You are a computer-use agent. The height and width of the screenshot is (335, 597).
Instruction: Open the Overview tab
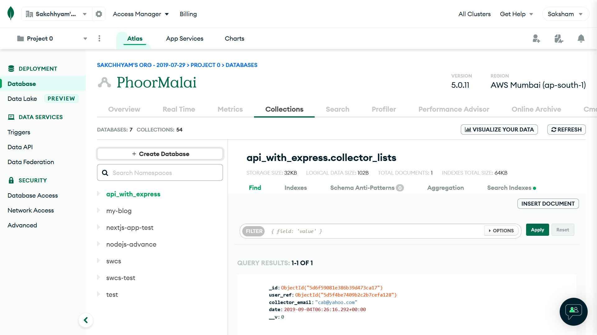124,109
